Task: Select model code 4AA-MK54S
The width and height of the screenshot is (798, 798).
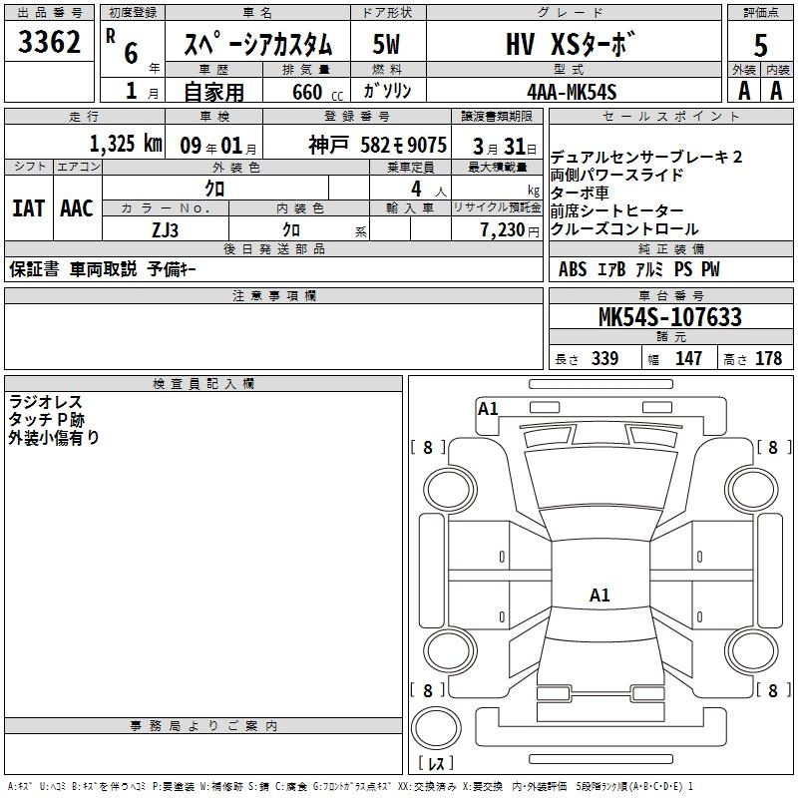Action: 572,92
